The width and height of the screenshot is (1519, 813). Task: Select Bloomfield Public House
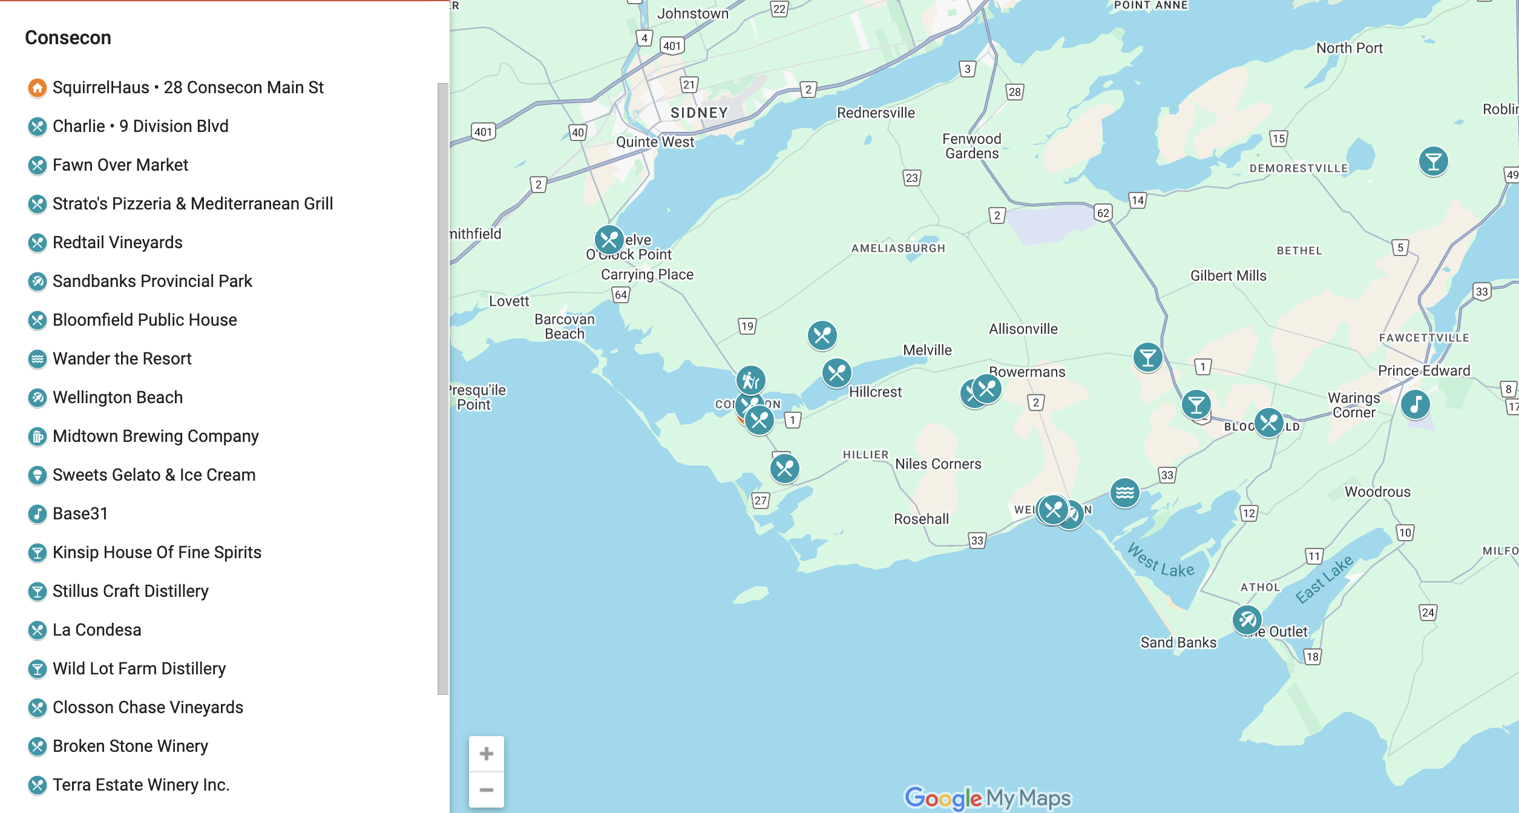click(x=145, y=320)
